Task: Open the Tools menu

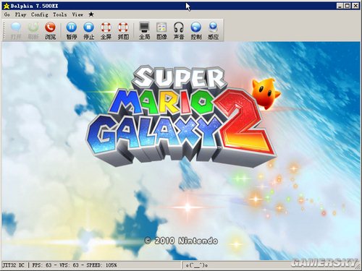Action: tap(60, 14)
